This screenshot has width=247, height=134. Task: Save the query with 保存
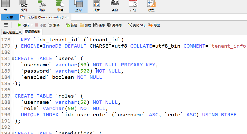coord(99,25)
